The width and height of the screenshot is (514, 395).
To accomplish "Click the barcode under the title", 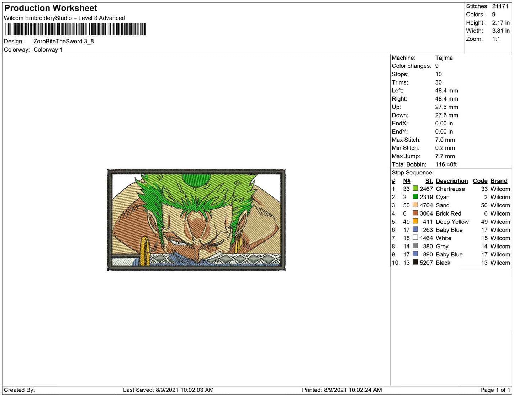I will click(x=75, y=29).
